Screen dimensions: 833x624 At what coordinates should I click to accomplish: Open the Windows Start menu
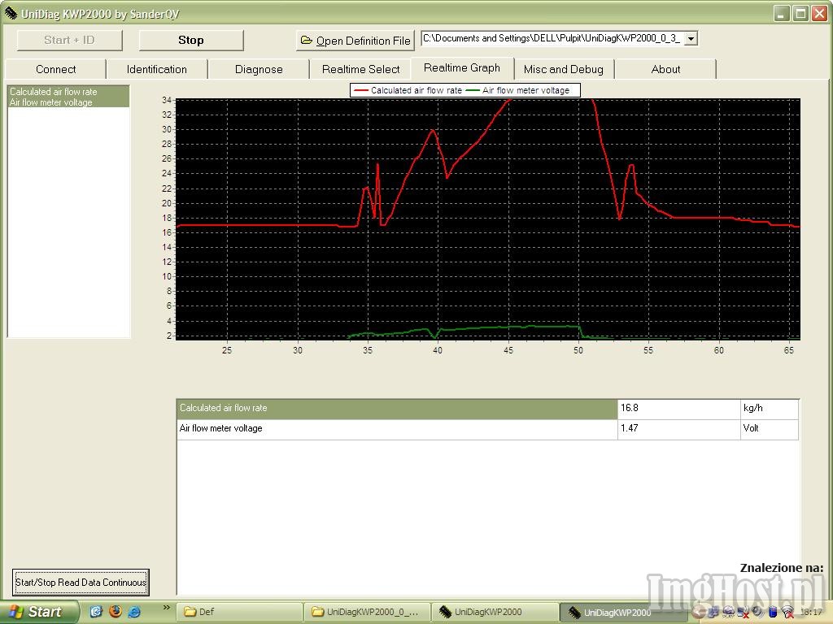point(40,612)
